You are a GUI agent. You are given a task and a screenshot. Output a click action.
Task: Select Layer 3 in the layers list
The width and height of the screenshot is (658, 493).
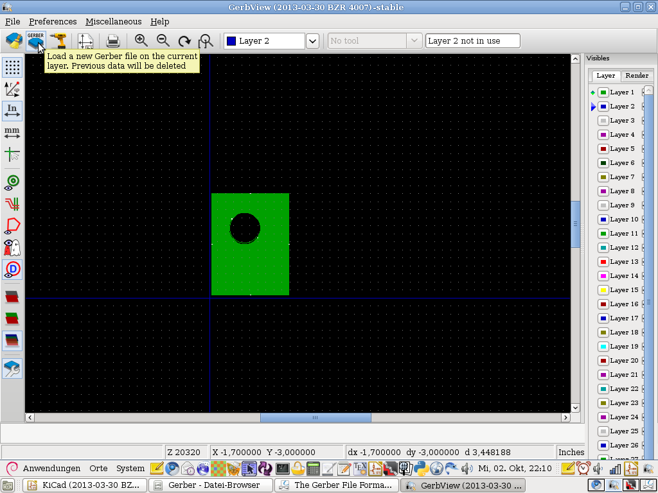[622, 121]
